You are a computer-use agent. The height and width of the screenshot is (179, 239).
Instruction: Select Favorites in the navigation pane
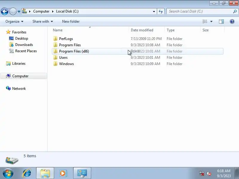(19, 32)
